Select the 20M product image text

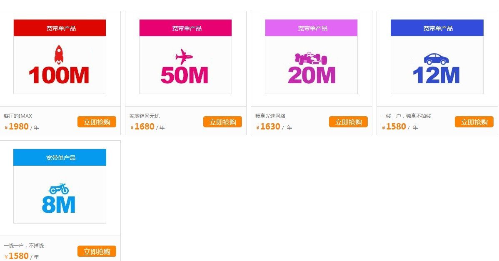tap(312, 75)
